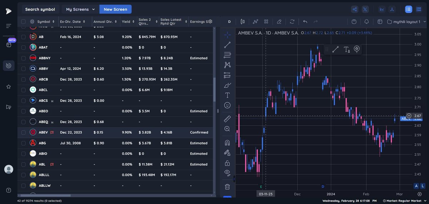Click the earnings E marker on timeline
The image size is (429, 204).
pyautogui.click(x=261, y=187)
